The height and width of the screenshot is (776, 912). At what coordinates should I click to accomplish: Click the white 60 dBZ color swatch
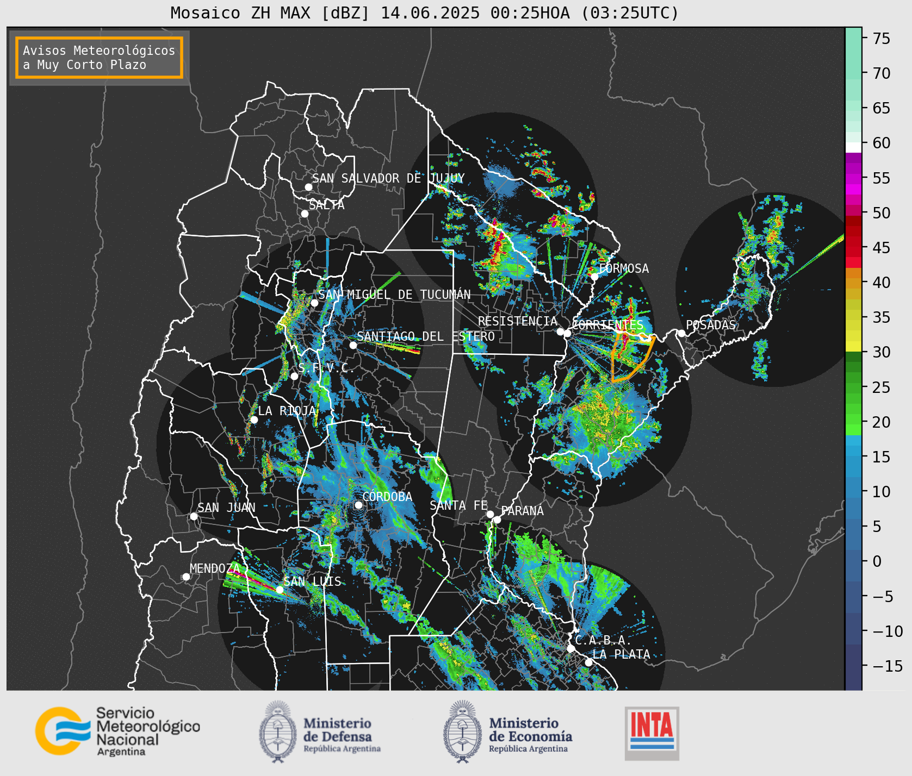tap(853, 147)
